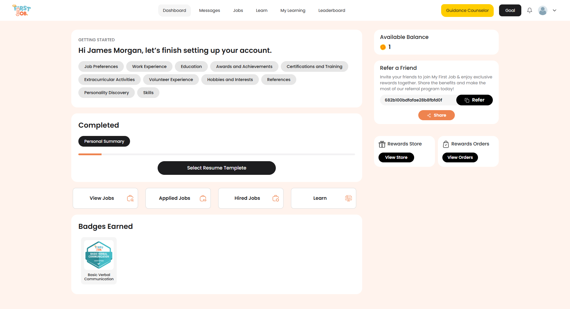Expand the account dropdown chevron
Viewport: 570px width, 309px height.
pos(554,10)
